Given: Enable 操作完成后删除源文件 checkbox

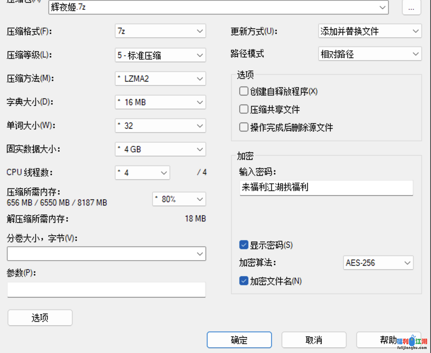Looking at the screenshot, I should [244, 127].
